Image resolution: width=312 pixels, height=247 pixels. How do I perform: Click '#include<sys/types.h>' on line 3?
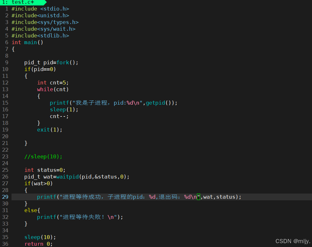(x=45, y=22)
